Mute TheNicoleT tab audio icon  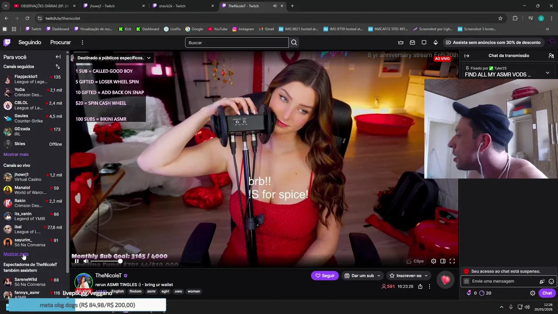(275, 6)
